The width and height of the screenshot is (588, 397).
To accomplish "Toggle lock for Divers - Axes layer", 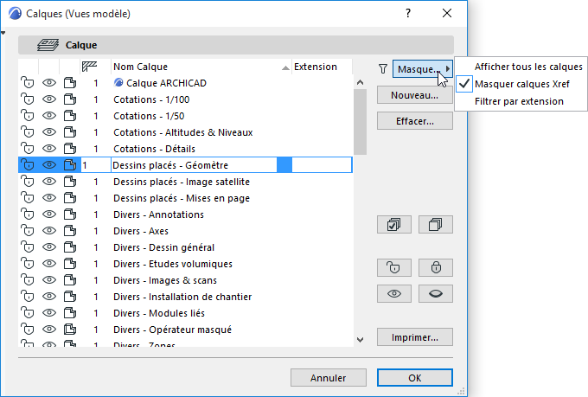I will [28, 231].
